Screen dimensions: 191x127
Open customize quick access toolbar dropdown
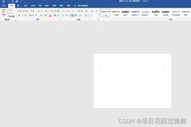click(21, 2)
